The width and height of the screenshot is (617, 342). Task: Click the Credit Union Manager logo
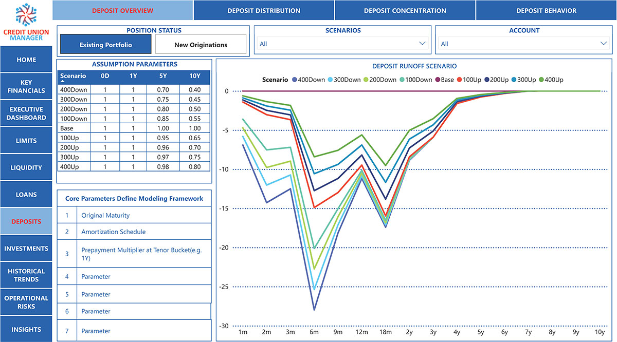(26, 22)
